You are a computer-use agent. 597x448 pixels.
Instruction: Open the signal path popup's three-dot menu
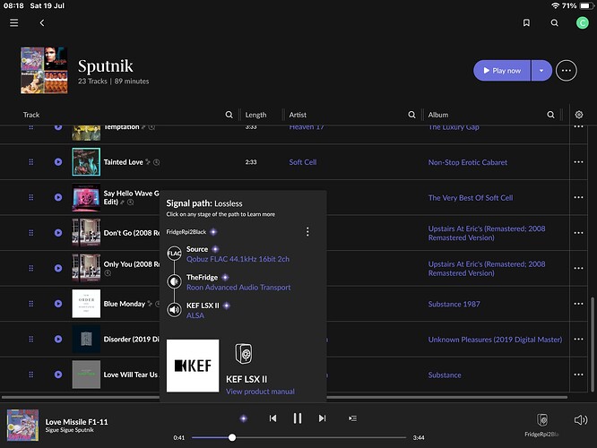point(307,232)
